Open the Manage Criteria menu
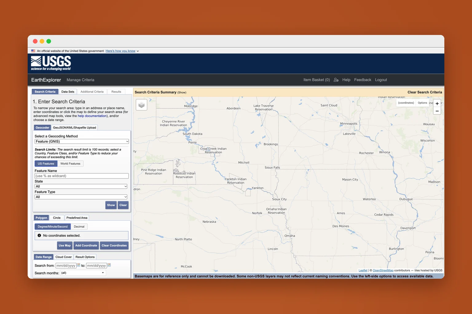Screen dimensions: 472x314 [81, 80]
